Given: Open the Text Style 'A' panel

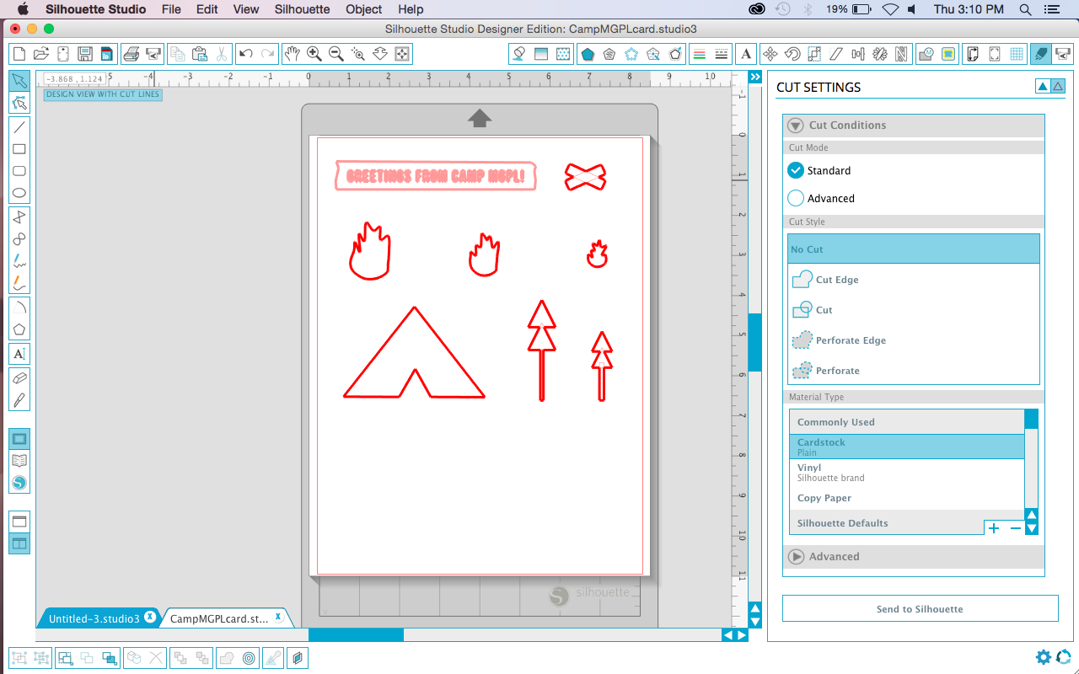Looking at the screenshot, I should pos(746,54).
